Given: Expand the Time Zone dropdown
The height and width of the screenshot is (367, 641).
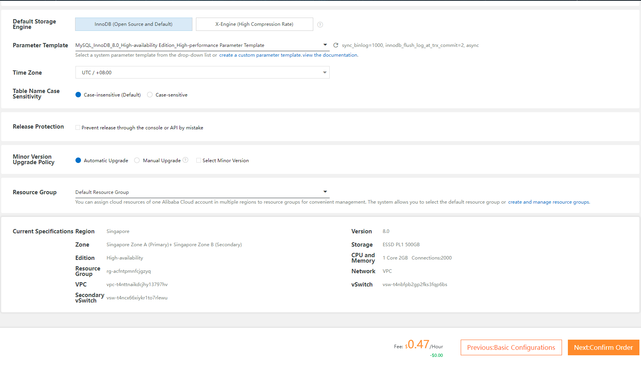Looking at the screenshot, I should [324, 73].
